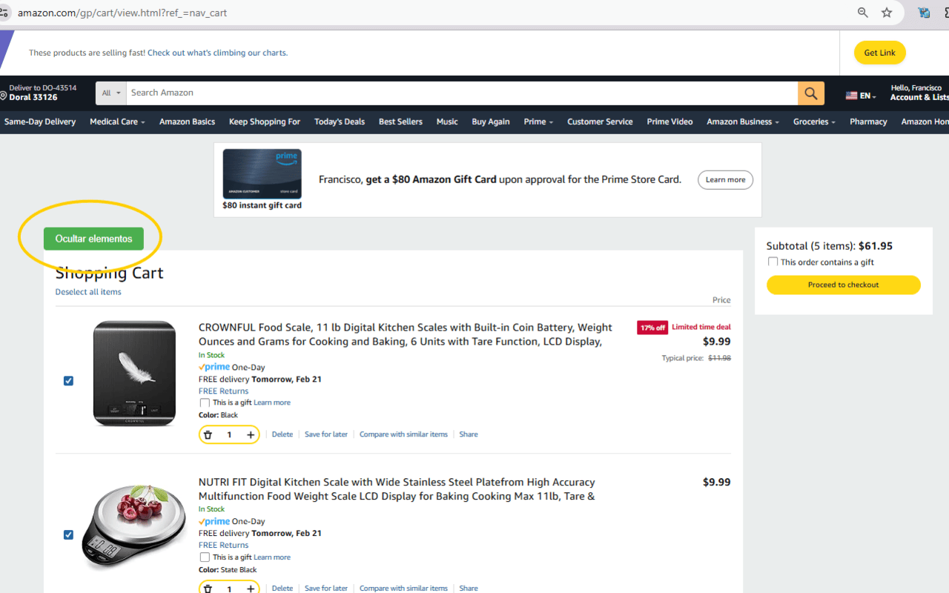
Task: Save CROWNFUL Food Scale for later
Action: point(326,434)
